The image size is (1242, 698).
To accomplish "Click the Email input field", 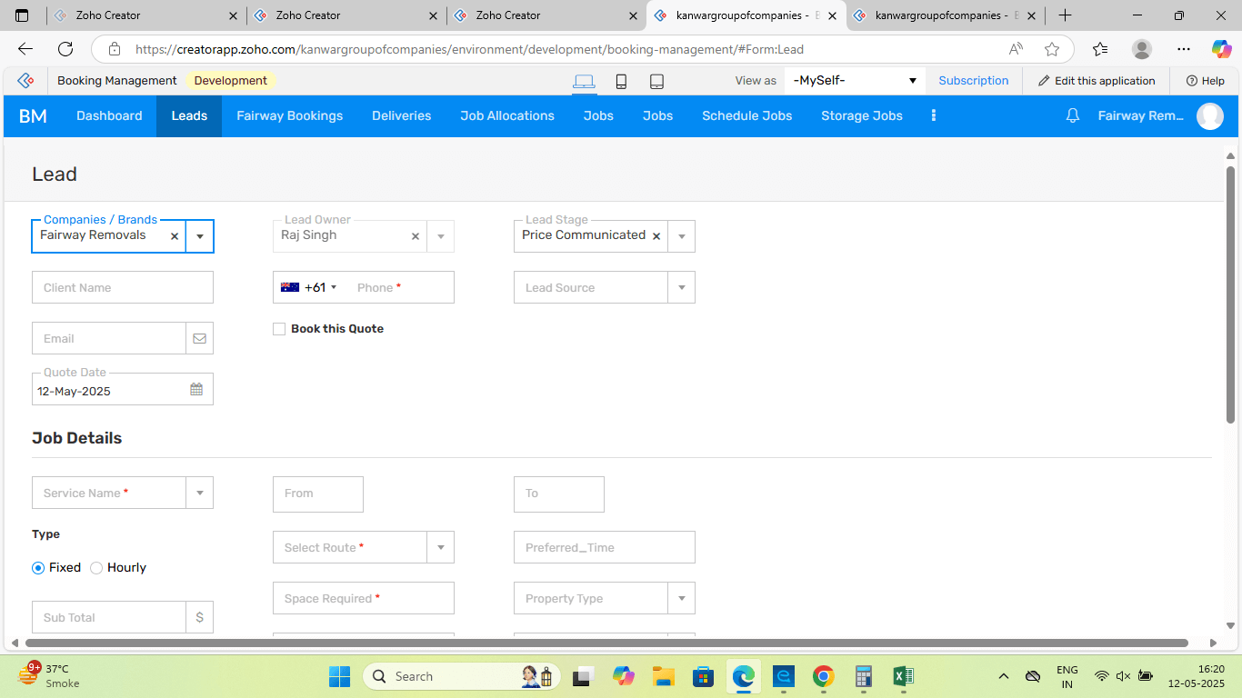I will tap(109, 338).
